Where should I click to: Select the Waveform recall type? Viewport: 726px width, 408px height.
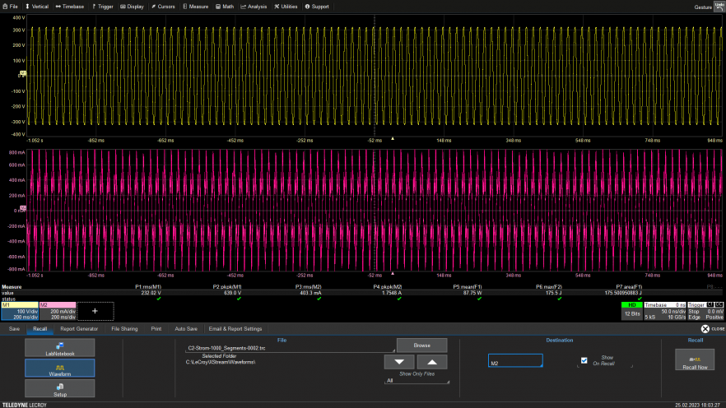click(x=59, y=367)
